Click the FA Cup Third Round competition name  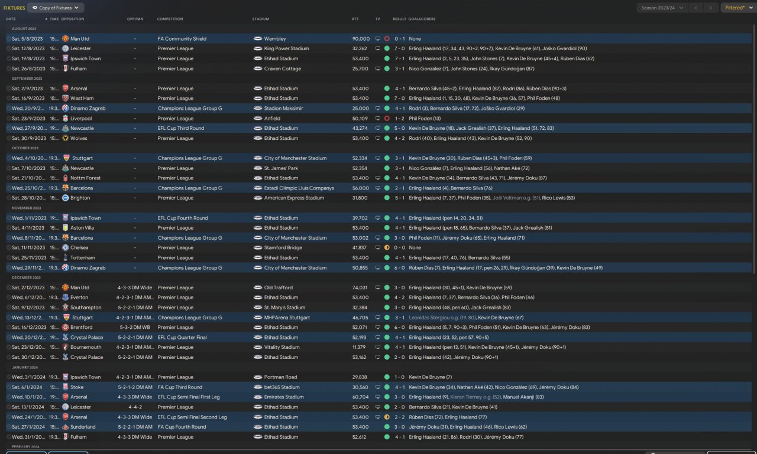coord(180,387)
